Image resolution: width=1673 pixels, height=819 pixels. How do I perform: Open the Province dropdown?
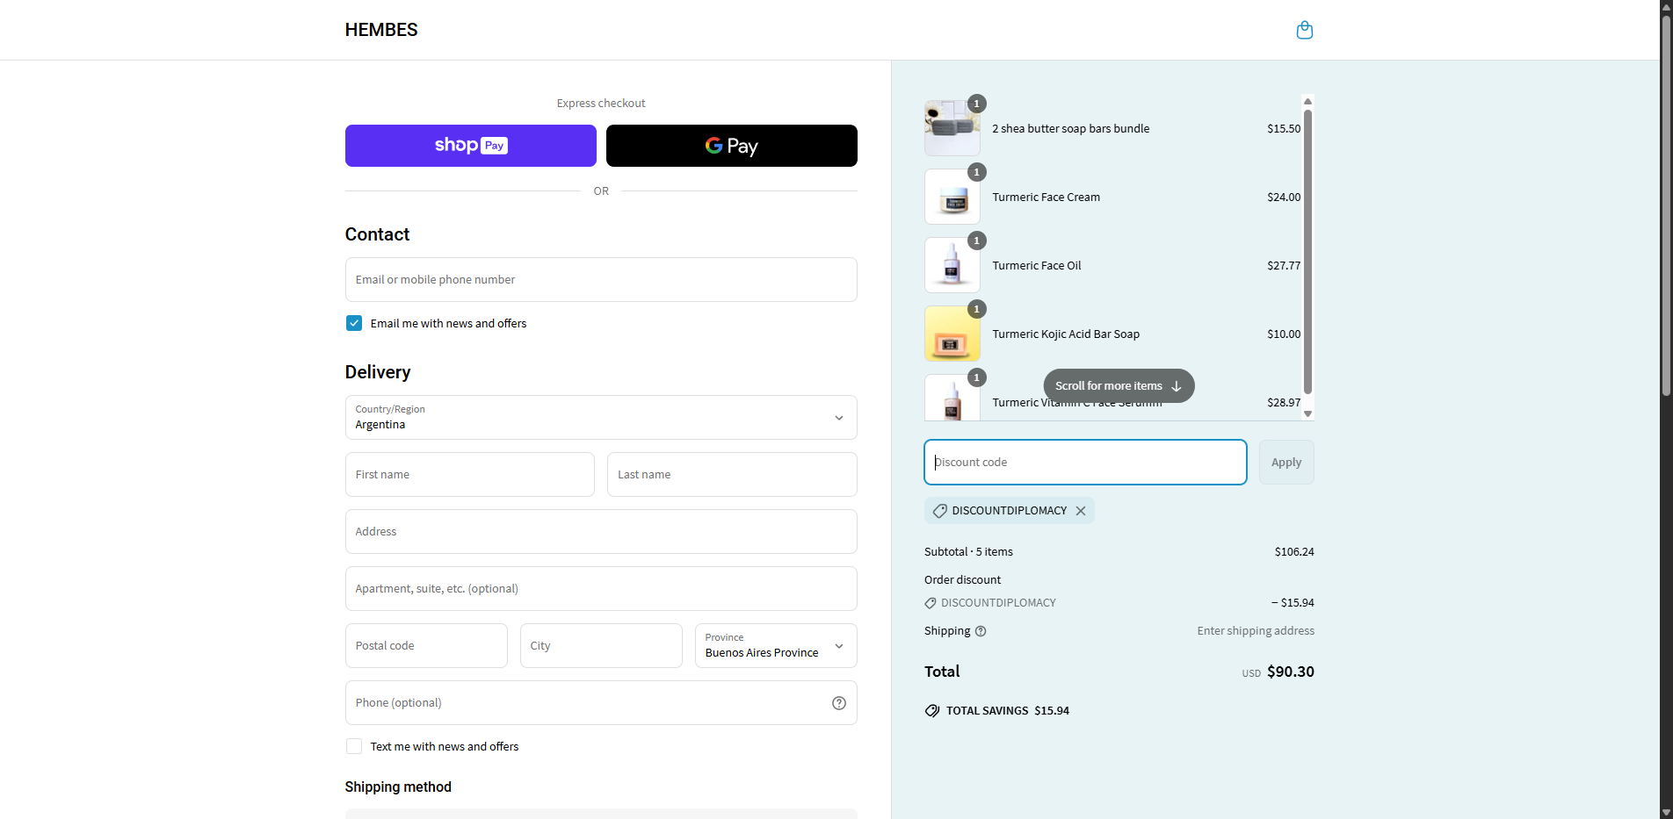coord(776,646)
